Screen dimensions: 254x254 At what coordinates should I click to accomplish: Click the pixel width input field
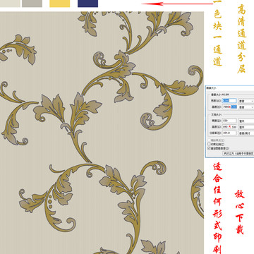click(229, 101)
